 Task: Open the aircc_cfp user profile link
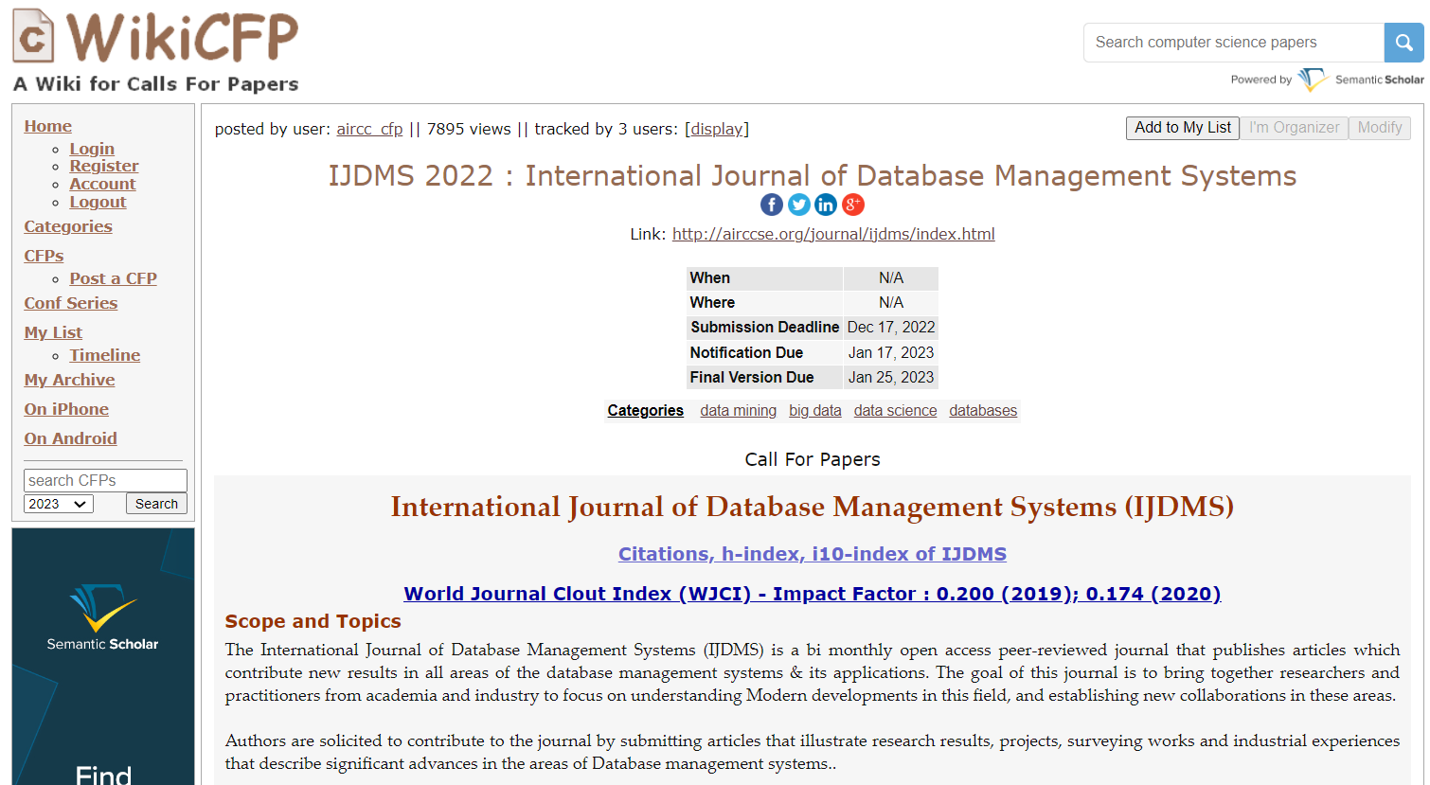tap(369, 129)
